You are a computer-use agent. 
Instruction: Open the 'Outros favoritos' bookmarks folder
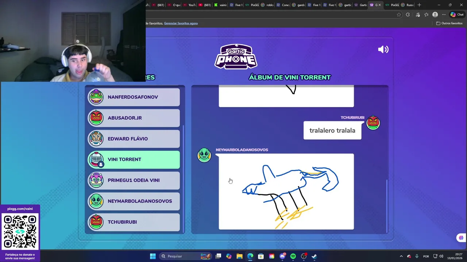[x=449, y=23]
